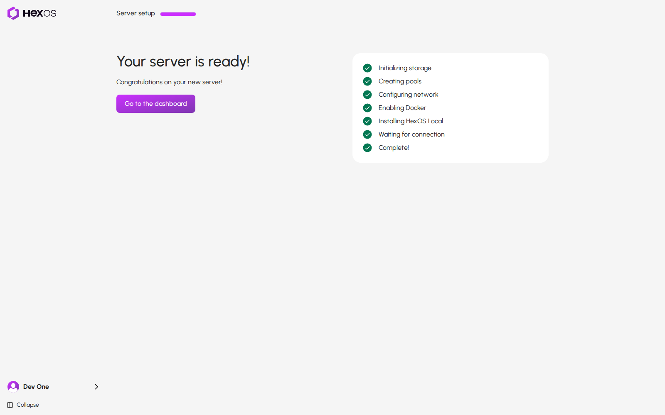Click the checkmark beside Waiting for connection
Viewport: 665px width, 415px height.
(367, 134)
